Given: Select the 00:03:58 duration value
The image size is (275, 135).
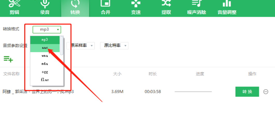Looking at the screenshot, I should coord(153,92).
